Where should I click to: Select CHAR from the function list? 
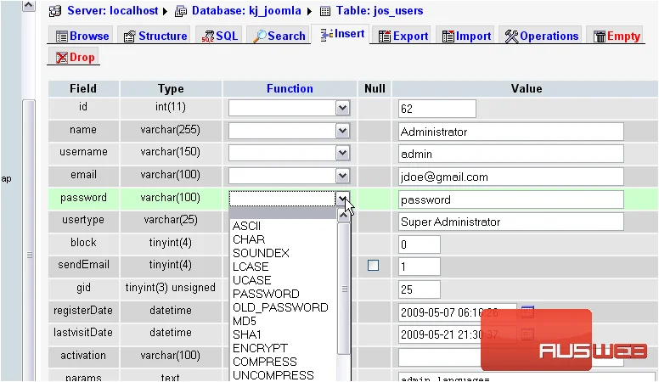coord(284,239)
